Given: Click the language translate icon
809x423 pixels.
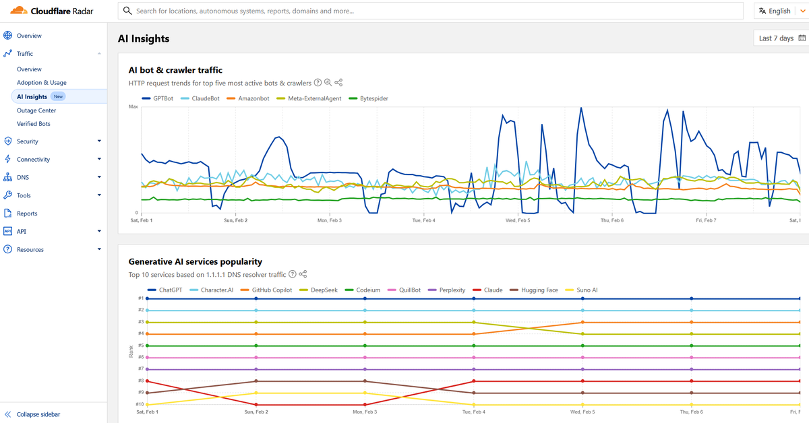Looking at the screenshot, I should [x=762, y=11].
